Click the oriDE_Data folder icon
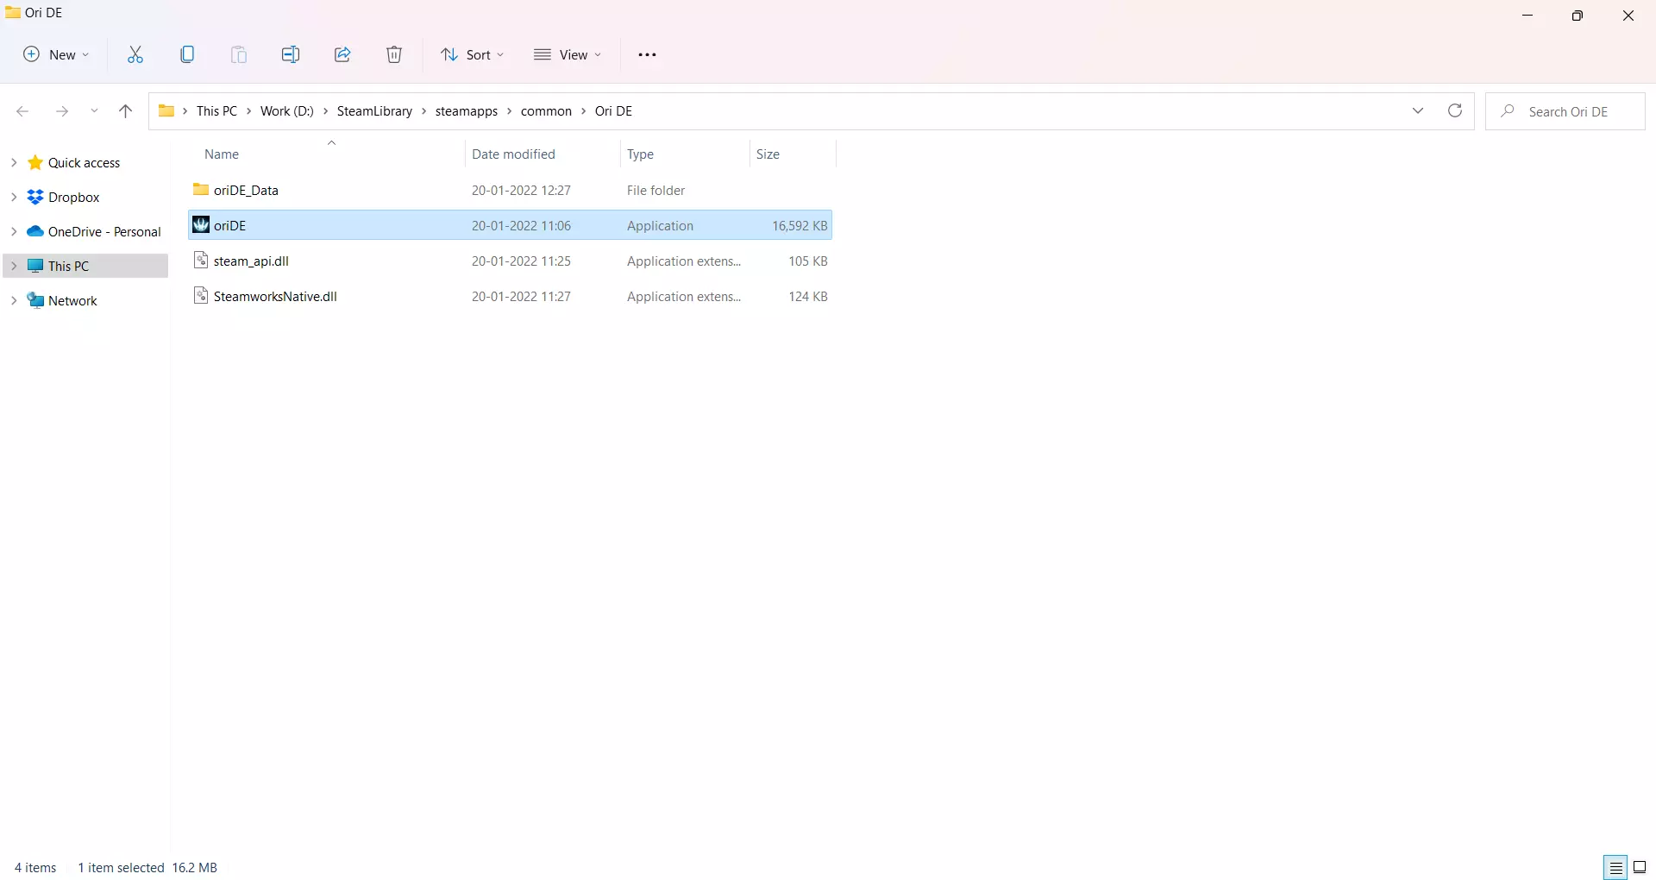The width and height of the screenshot is (1656, 880). (x=201, y=190)
